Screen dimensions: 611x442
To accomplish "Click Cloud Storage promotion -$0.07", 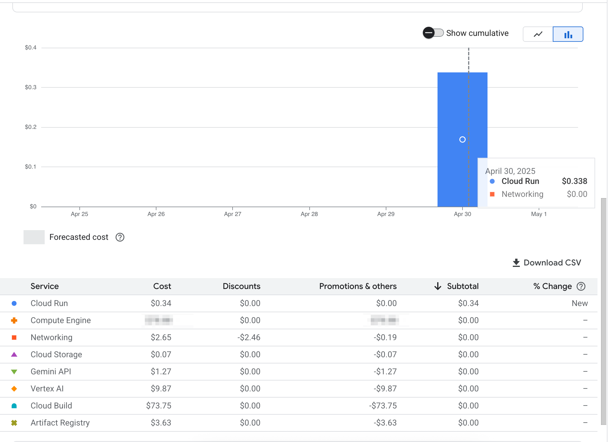I will click(x=385, y=355).
